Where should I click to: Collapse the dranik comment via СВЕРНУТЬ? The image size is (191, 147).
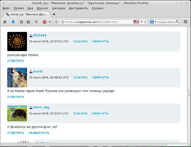pyautogui.click(x=100, y=77)
